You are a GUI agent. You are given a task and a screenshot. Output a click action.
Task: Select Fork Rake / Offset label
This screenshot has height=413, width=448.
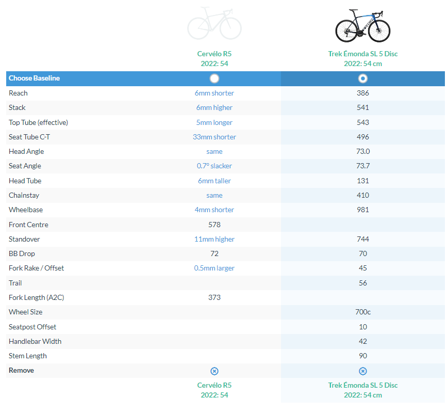36,268
